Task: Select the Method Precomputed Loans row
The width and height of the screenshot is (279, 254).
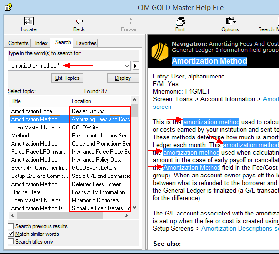Action: click(70, 136)
